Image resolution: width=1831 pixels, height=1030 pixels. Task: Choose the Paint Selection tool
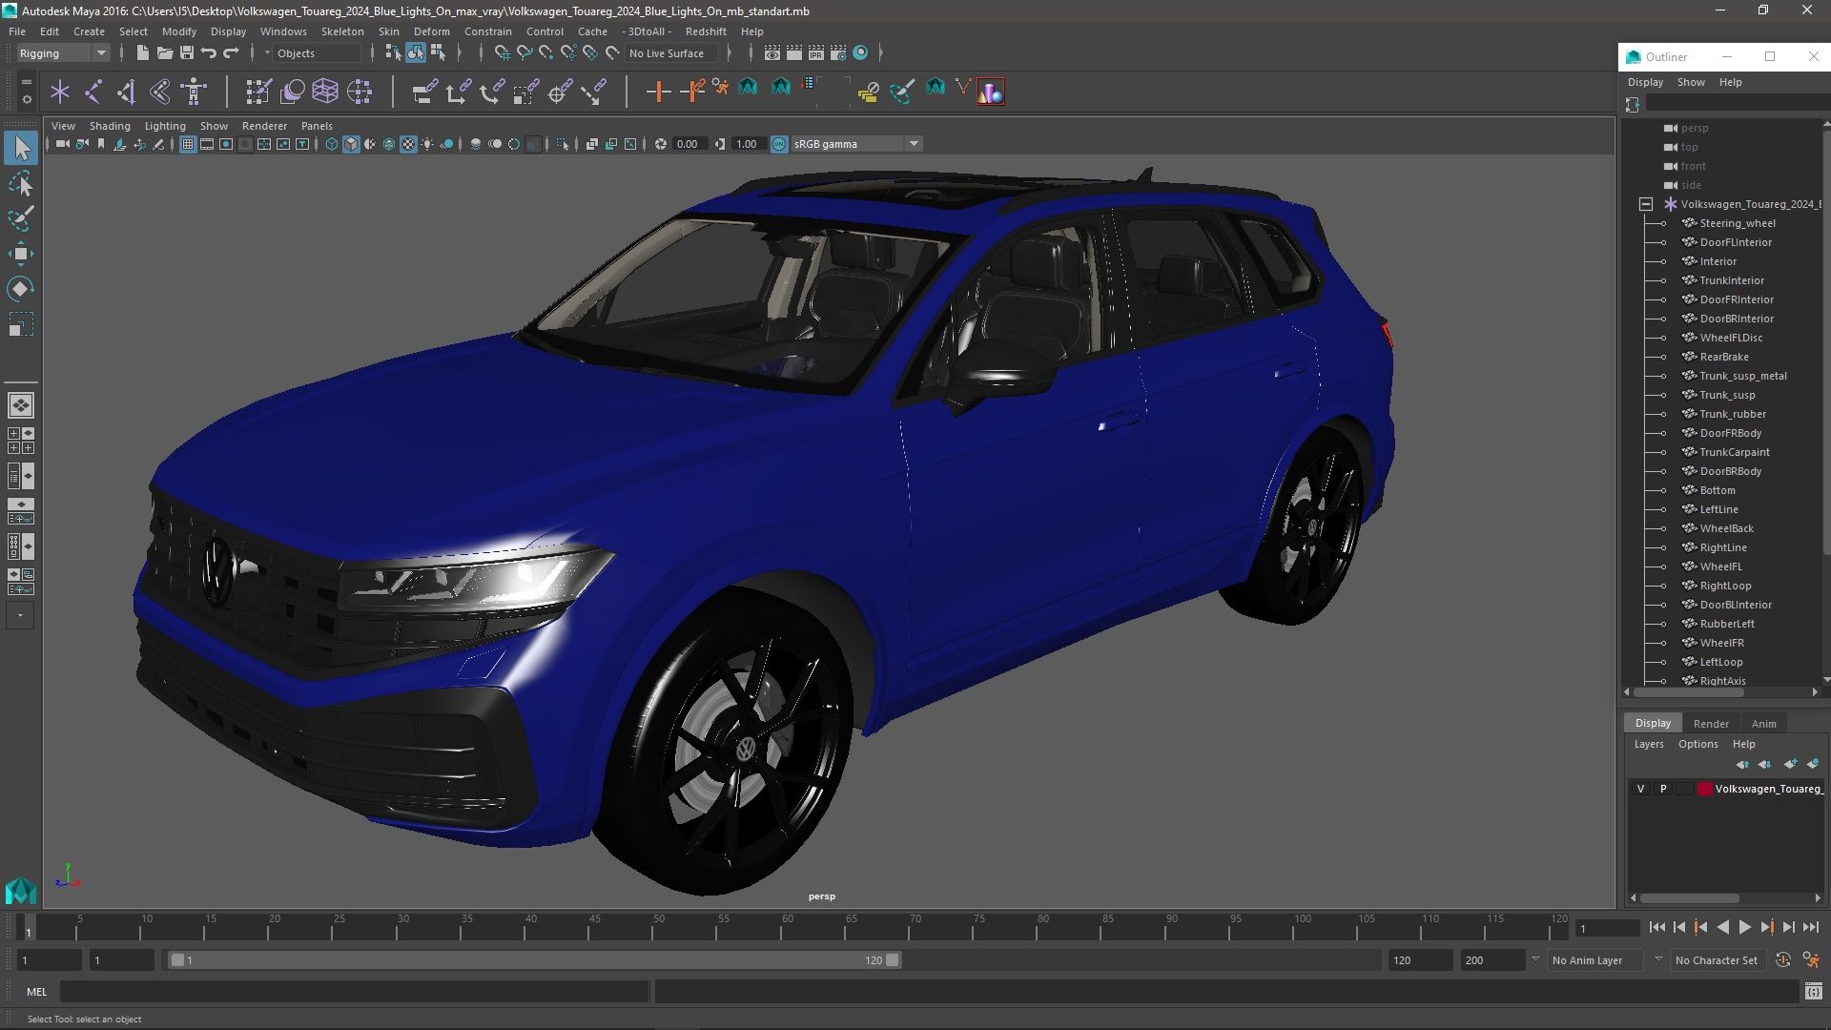[x=21, y=218]
